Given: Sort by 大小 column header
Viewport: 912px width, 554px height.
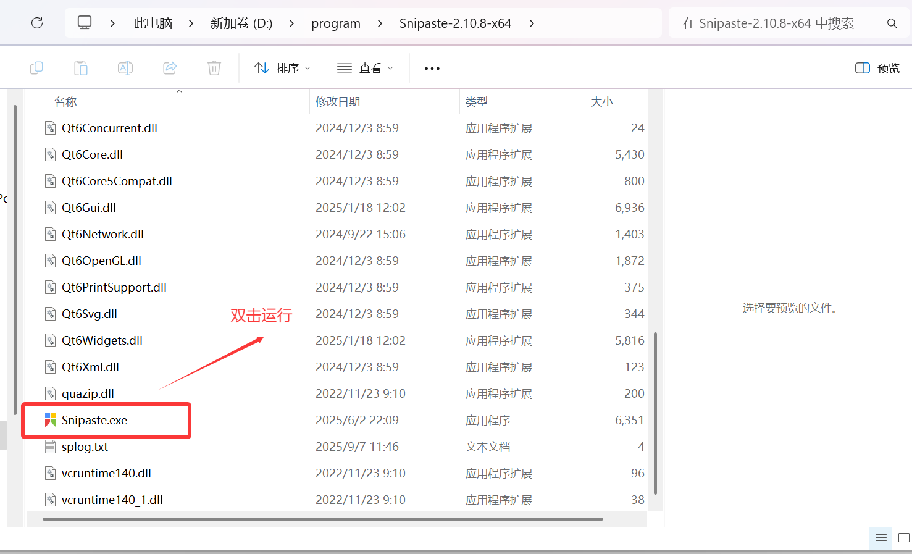Looking at the screenshot, I should 602,102.
